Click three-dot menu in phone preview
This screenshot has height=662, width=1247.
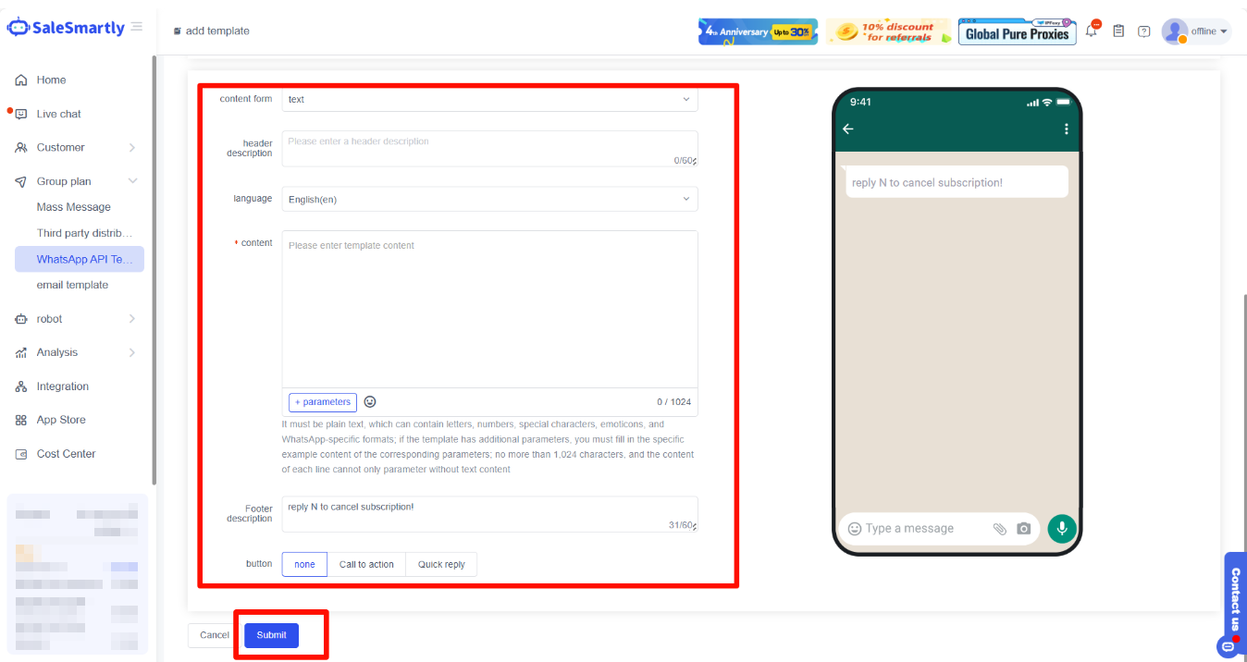pyautogui.click(x=1067, y=129)
